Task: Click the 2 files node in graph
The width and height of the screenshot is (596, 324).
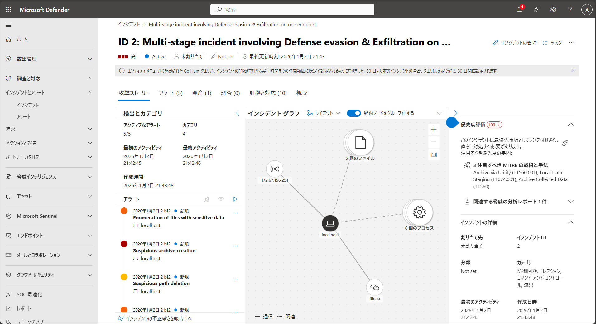Action: point(360,142)
